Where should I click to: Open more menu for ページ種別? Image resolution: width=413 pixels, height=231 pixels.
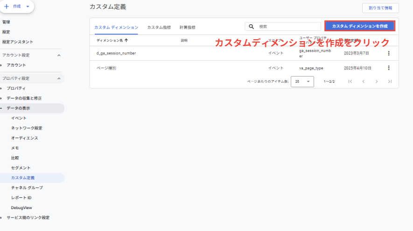tap(389, 68)
